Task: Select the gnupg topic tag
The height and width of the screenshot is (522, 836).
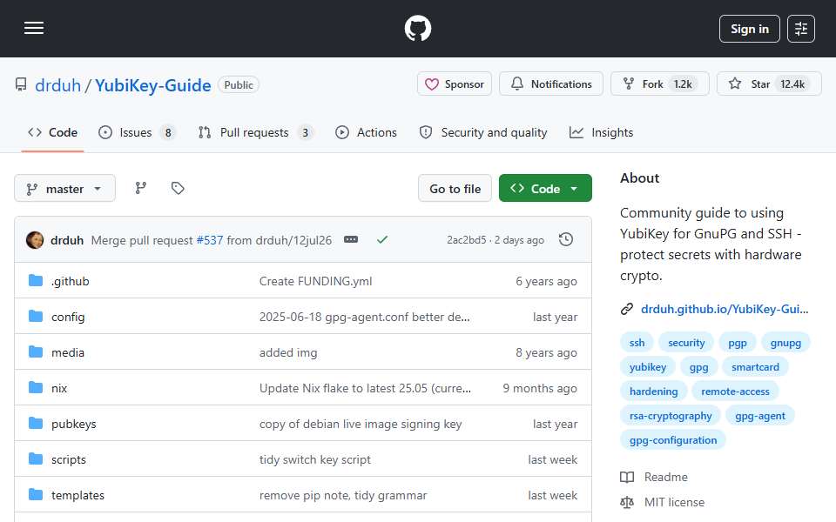Action: tap(785, 343)
